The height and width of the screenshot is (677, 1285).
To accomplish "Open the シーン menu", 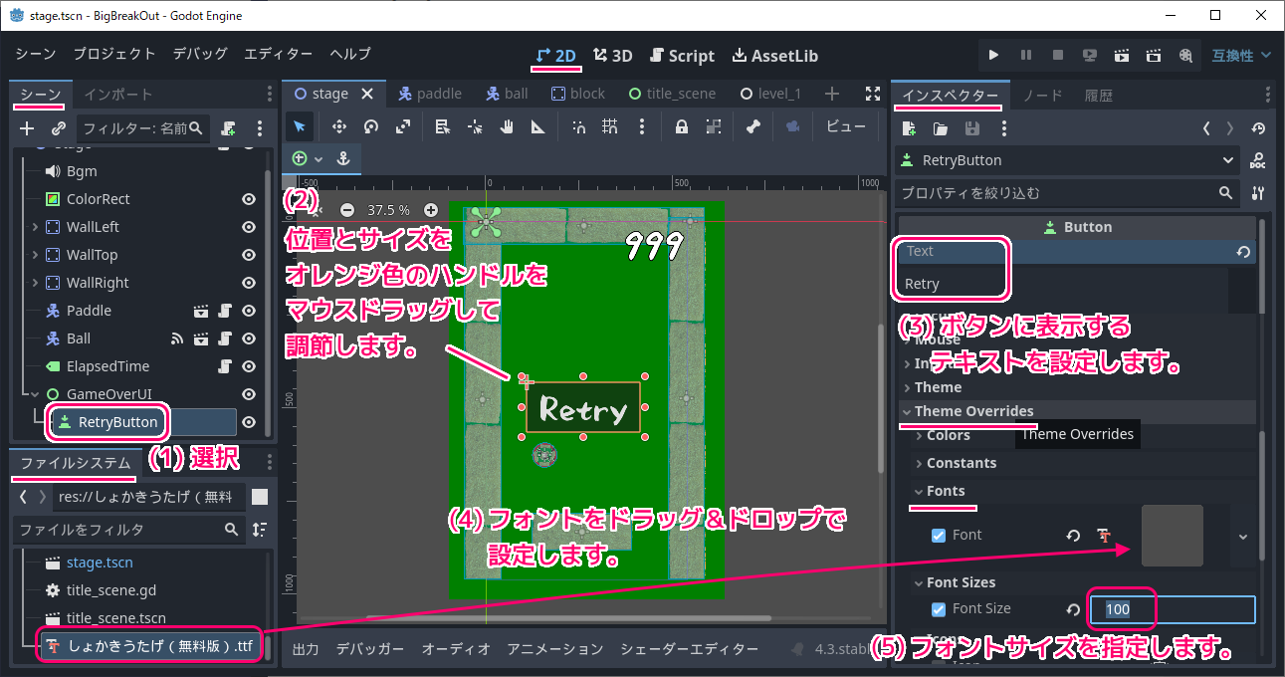I will coord(36,54).
